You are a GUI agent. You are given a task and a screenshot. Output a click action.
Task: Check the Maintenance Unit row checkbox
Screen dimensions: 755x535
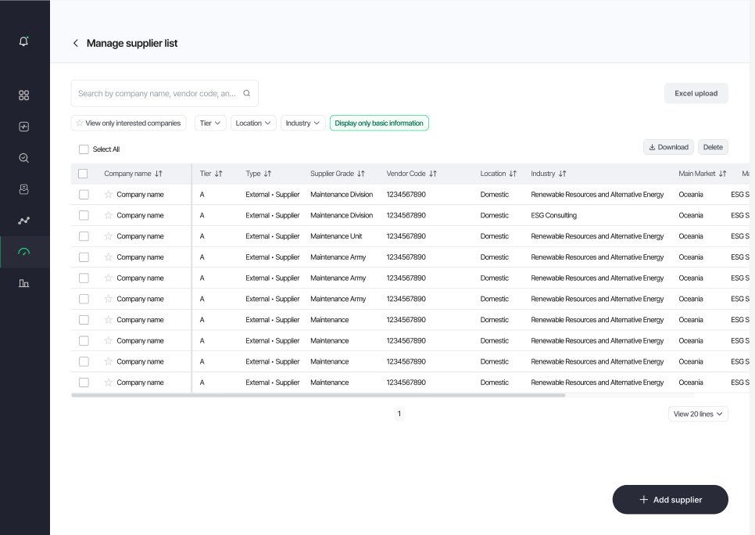pos(84,236)
